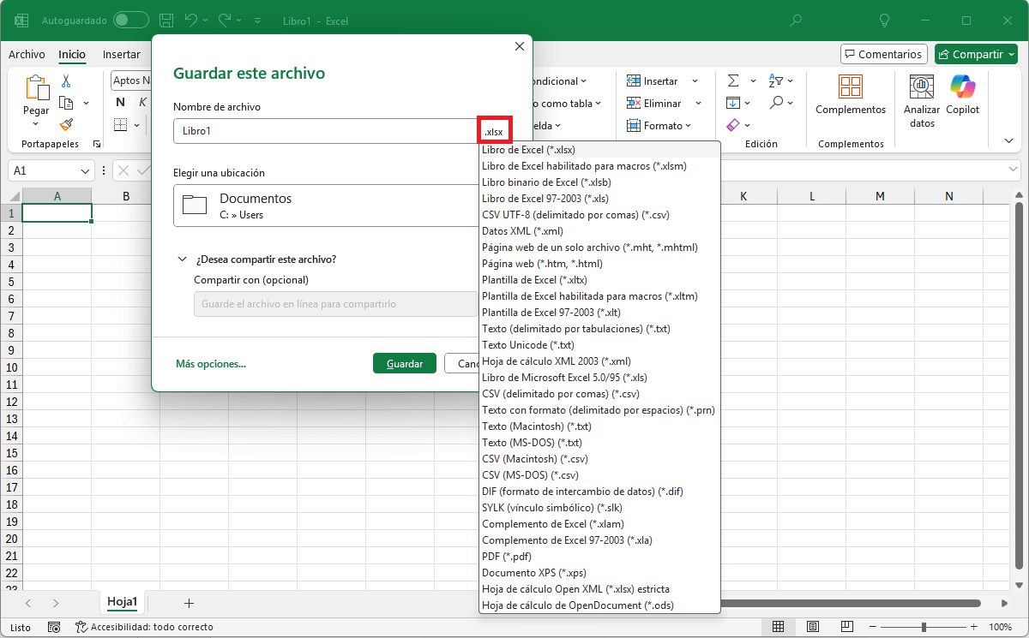Click the lightbulb icon in the title bar
This screenshot has height=638, width=1029.
click(886, 20)
